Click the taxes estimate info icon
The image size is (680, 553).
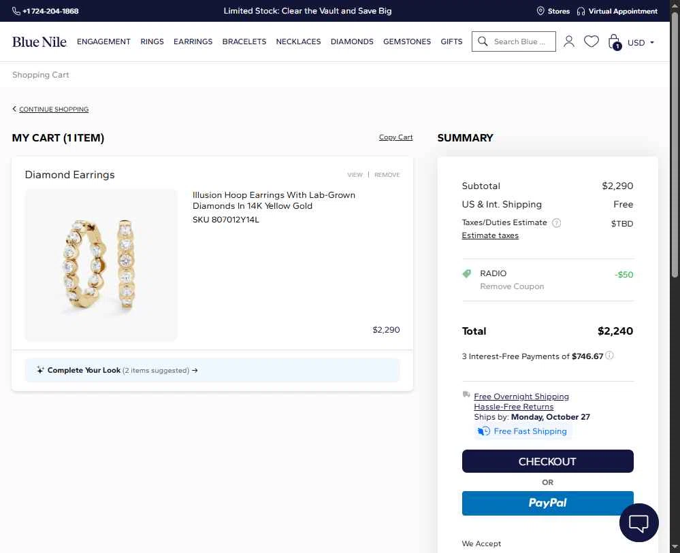pos(556,222)
